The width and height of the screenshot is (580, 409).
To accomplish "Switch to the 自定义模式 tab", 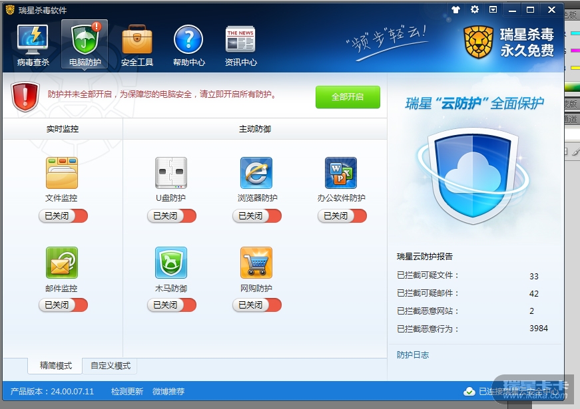I will pos(111,366).
